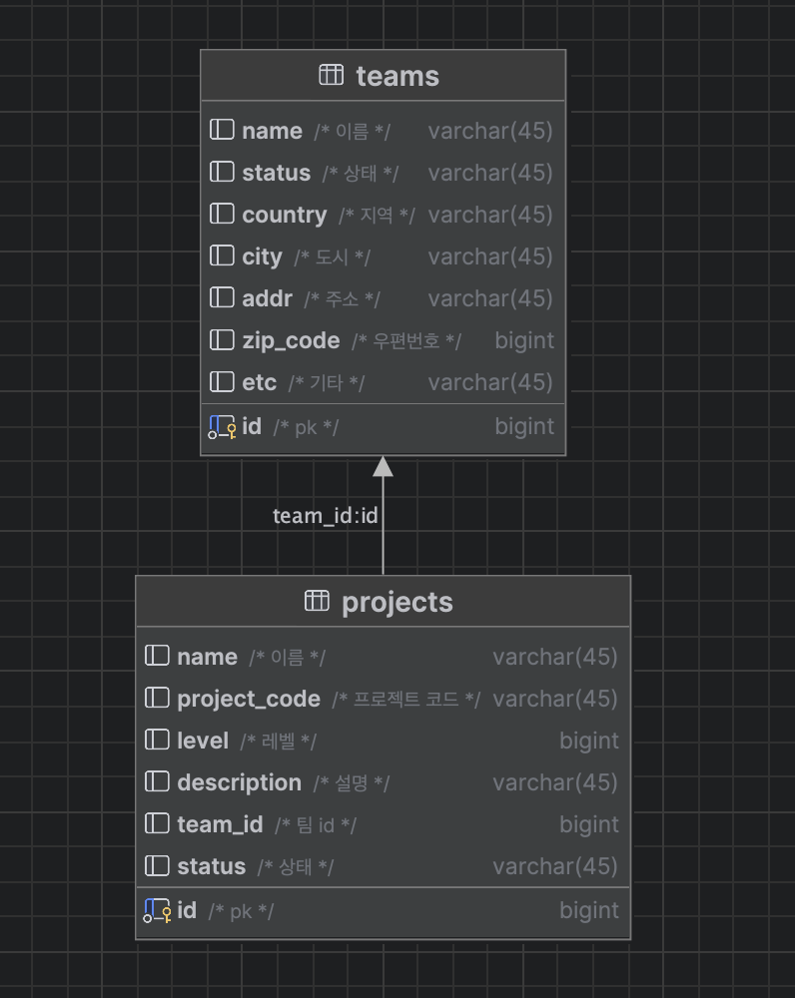Viewport: 795px width, 998px height.
Task: Select the projects table title
Action: pos(397,603)
